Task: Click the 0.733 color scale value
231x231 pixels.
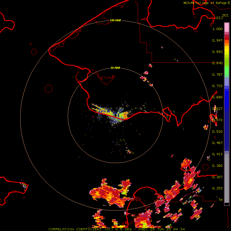Action: (x=217, y=86)
